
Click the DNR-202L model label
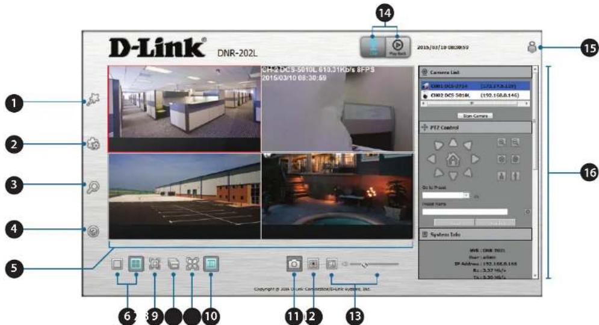pos(237,53)
